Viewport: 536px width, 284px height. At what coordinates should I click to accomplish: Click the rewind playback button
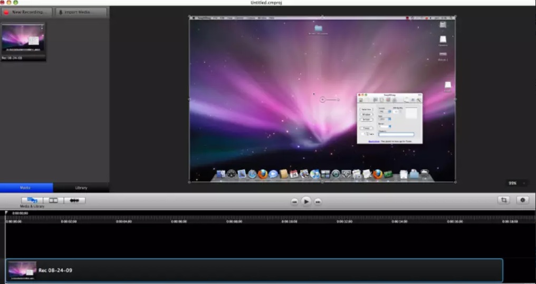tap(294, 202)
